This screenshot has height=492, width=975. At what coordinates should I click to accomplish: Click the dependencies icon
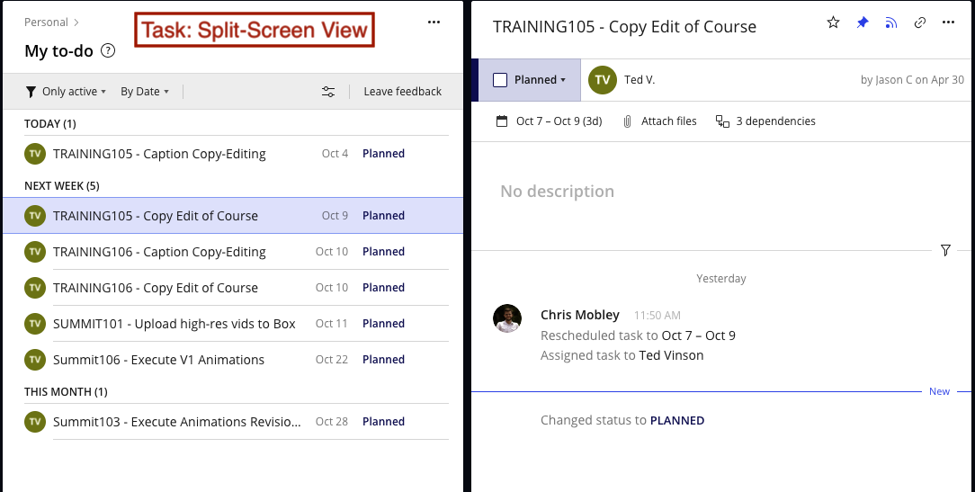[x=722, y=121]
